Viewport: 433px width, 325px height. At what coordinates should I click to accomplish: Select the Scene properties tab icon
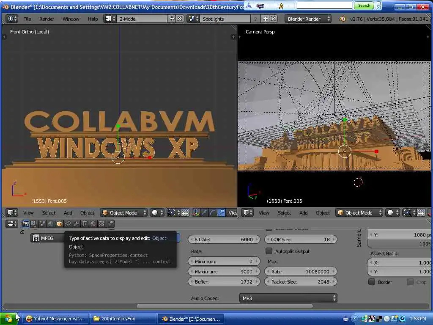click(42, 224)
